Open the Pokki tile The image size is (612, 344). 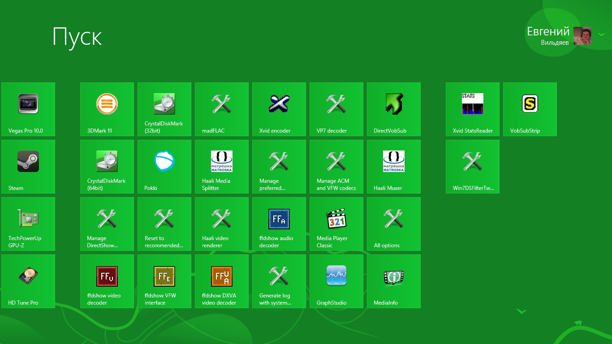(x=164, y=167)
